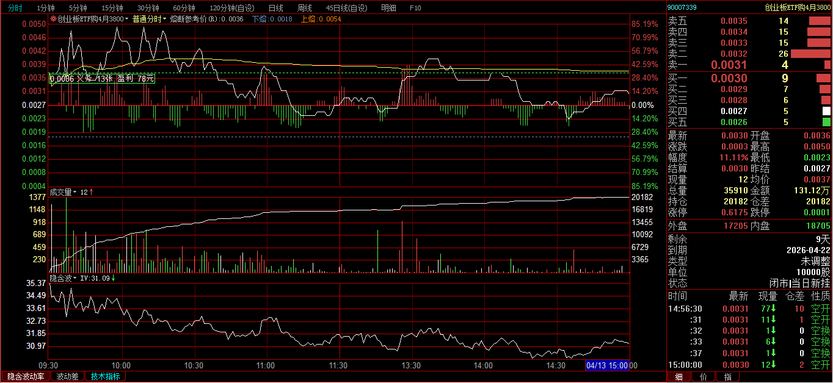Switch to the 价 price panel tab
The height and width of the screenshot is (383, 833).
tap(704, 377)
